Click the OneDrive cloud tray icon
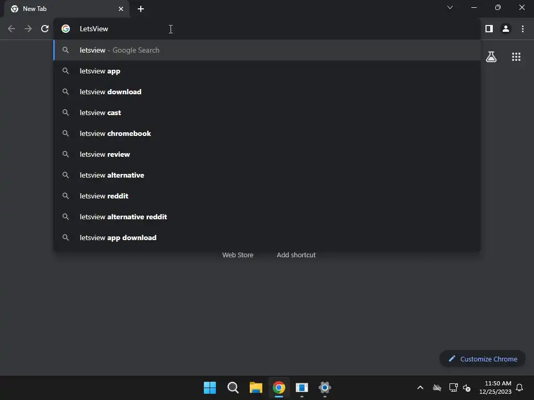Screen dimensions: 534x400 (437, 387)
